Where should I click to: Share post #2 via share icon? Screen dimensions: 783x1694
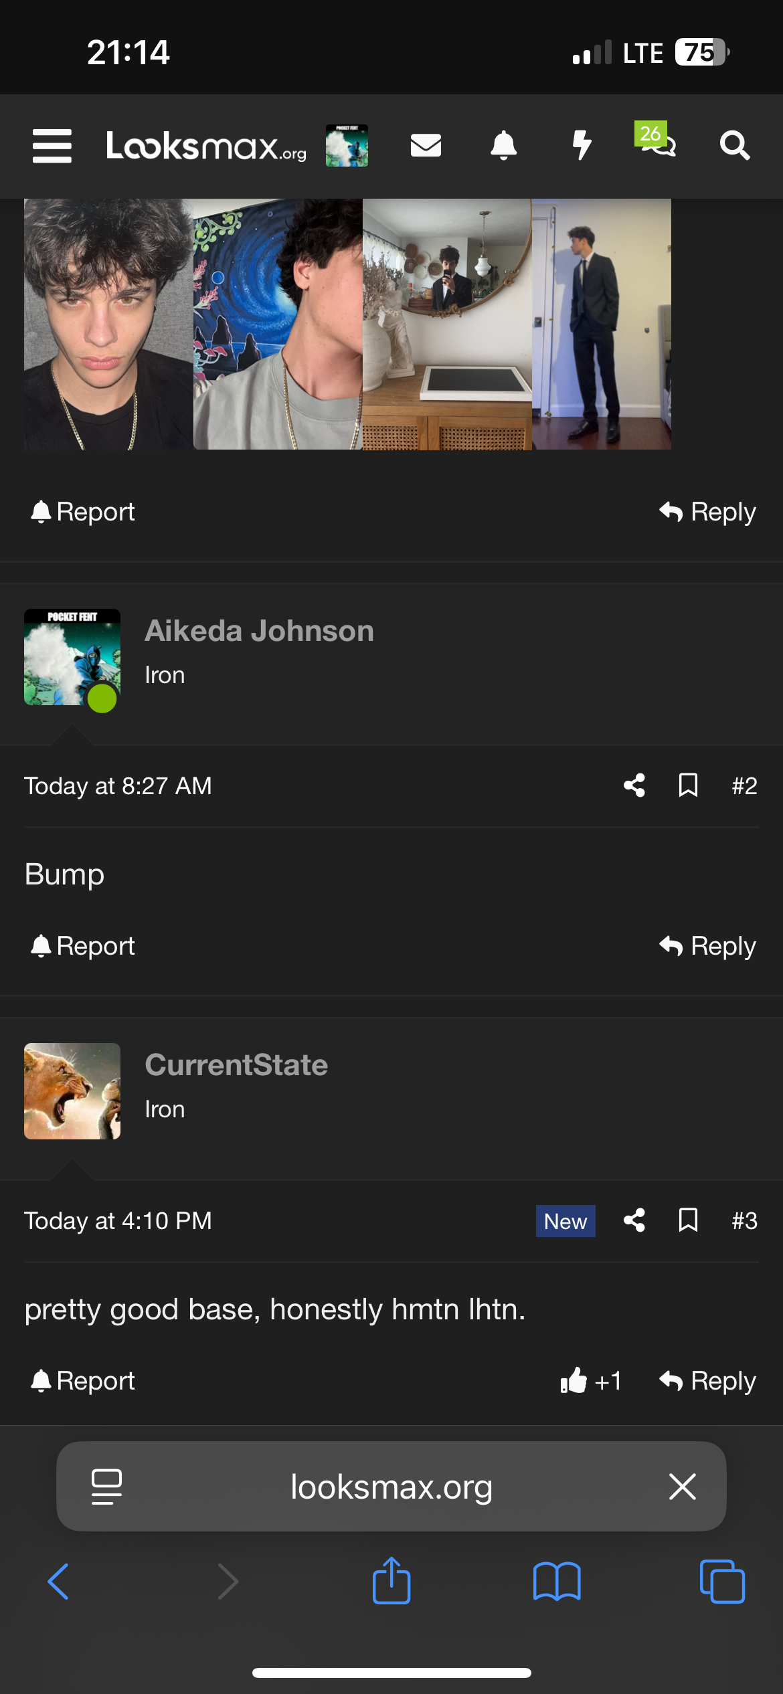pyautogui.click(x=634, y=785)
